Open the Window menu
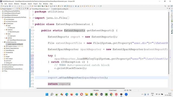The image size is (173, 97). (45, 4)
